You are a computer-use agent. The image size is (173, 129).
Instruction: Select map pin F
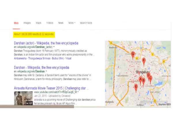point(144,62)
